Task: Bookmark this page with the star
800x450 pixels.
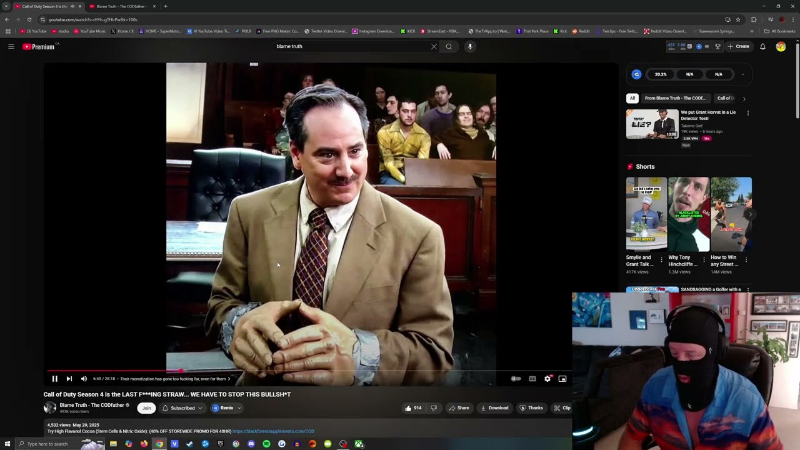Action: [x=738, y=19]
